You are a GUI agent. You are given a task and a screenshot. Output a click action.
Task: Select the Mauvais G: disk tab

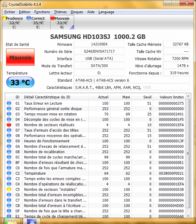pyautogui.click(x=62, y=22)
